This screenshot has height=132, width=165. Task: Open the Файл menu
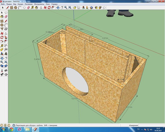3,4
